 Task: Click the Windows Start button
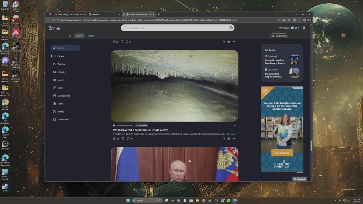coord(128,201)
